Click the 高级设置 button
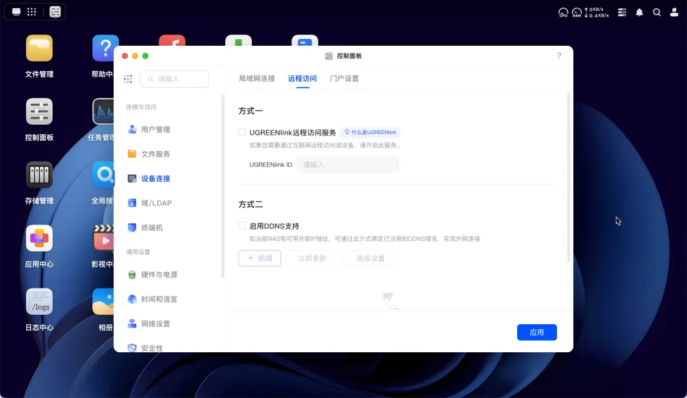The width and height of the screenshot is (687, 398). click(370, 258)
